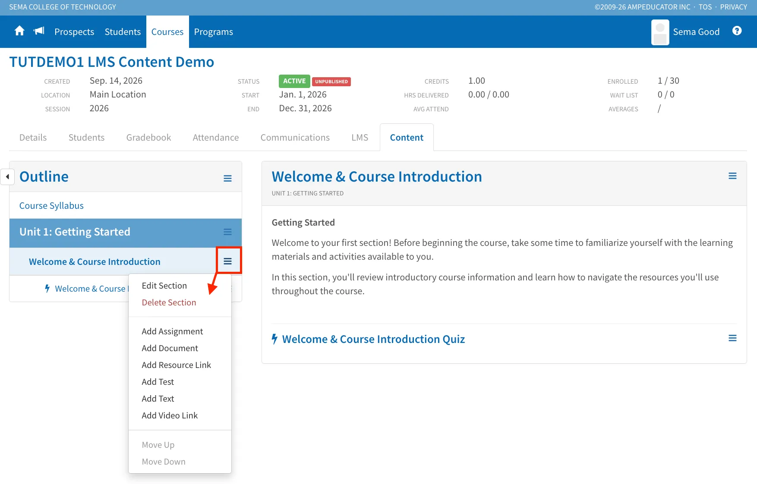Click the lightning bolt icon in the outline

(47, 289)
